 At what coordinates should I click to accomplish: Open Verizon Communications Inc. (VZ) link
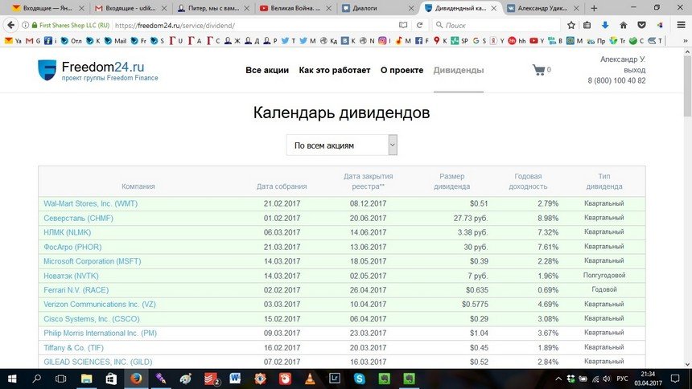tap(99, 304)
